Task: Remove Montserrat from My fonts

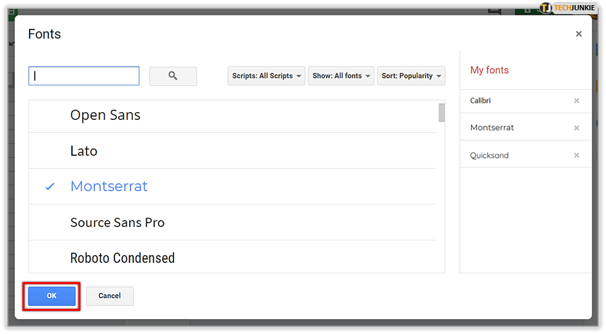Action: point(576,128)
